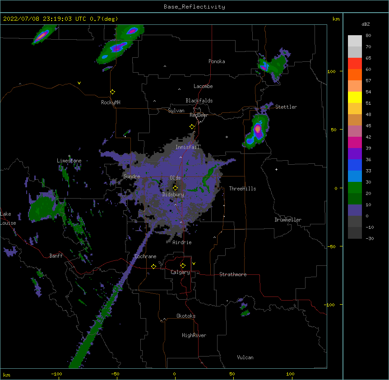Viewport: 389px width, 380px height.
Task: Click the yellow 54 dBZ legend swatch
Action: pos(355,97)
